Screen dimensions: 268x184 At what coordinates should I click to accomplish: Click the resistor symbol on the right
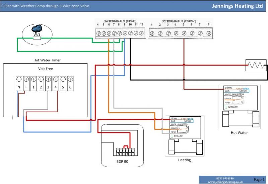click(x=256, y=65)
